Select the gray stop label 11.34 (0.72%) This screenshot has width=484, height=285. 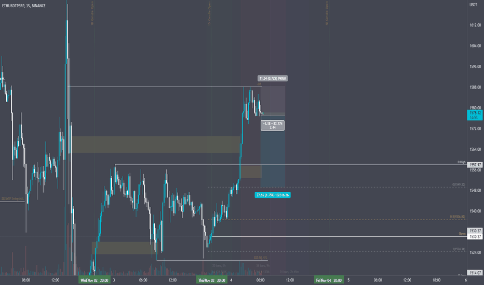(x=273, y=79)
